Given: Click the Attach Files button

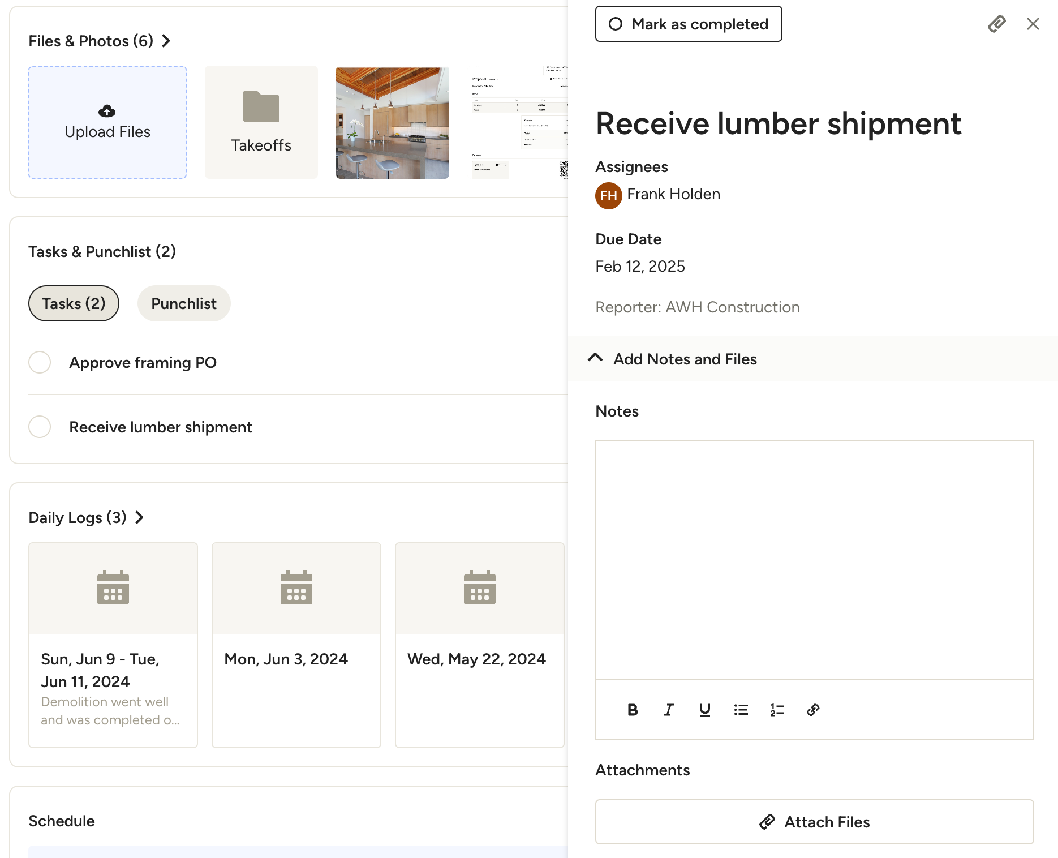Looking at the screenshot, I should click(814, 822).
